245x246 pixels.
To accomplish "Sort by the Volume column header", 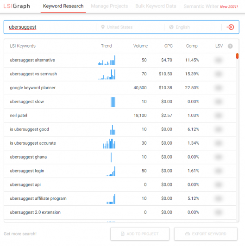I will click(x=140, y=46).
